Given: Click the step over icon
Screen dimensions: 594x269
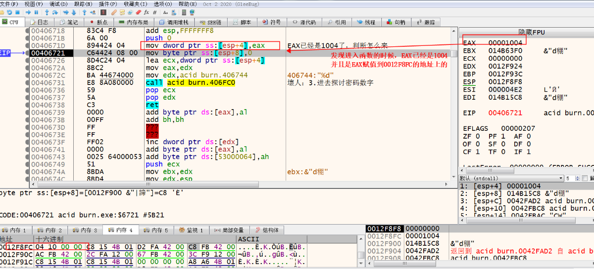Looking at the screenshot, I should coord(55,12).
